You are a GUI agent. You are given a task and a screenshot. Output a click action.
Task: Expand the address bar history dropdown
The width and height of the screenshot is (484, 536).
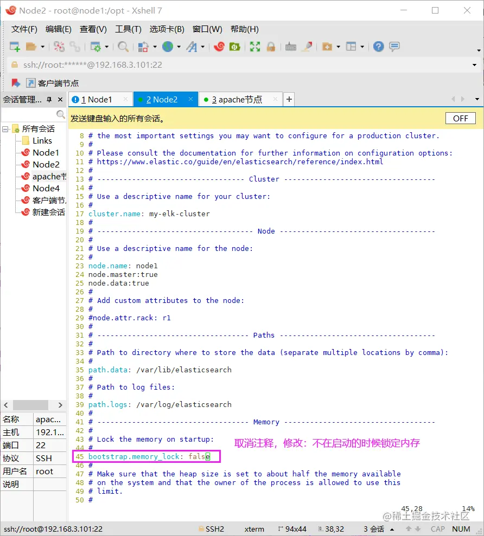[x=474, y=65]
